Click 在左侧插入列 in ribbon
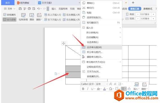Image resolution: width=160 pixels, height=103 pixels. click(x=71, y=15)
